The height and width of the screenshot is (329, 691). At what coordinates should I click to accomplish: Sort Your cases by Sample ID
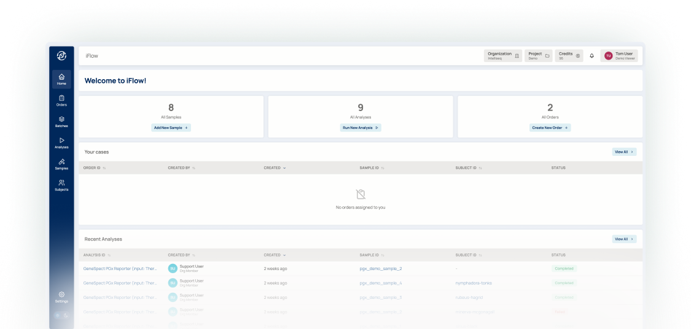click(x=372, y=168)
